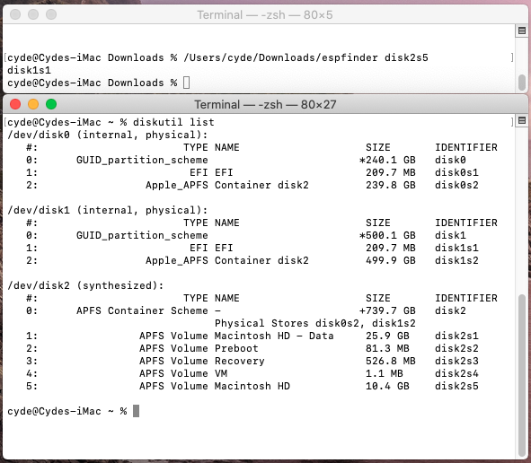531x463 pixels.
Task: Click identifier 'disk1s2'
Action: (456, 260)
